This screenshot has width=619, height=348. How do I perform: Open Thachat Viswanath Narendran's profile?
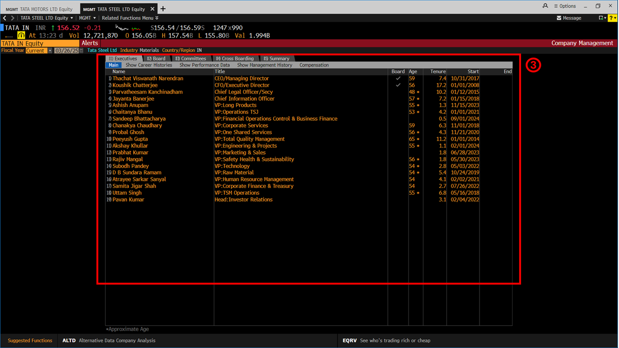(x=148, y=78)
